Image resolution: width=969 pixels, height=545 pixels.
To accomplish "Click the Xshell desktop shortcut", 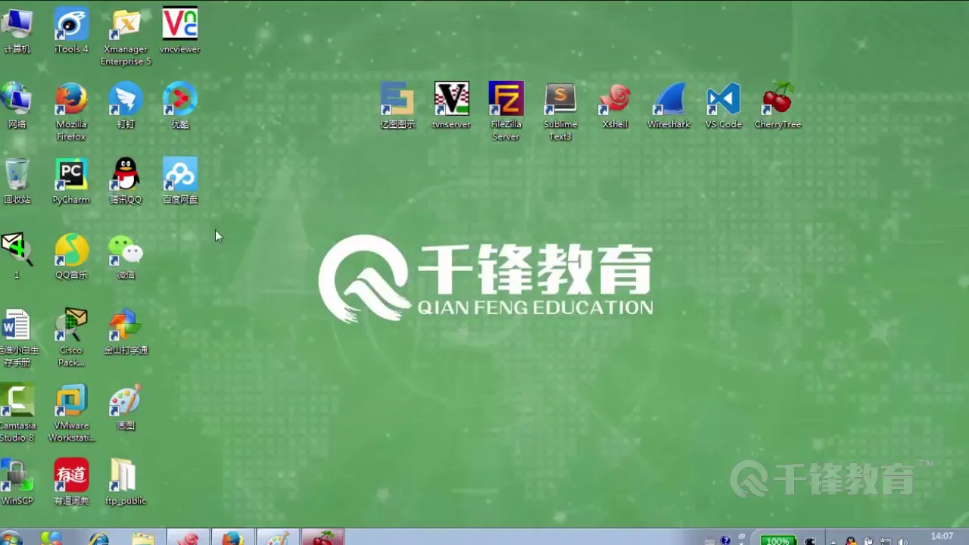I will [615, 106].
